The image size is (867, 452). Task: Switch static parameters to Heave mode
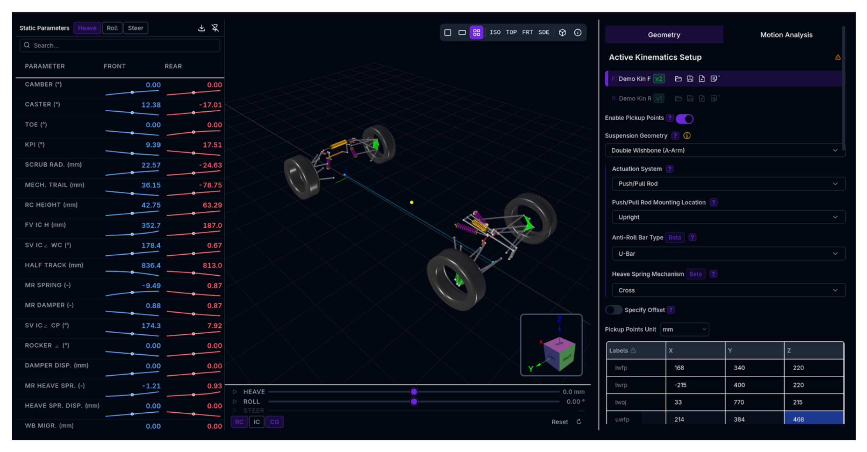click(x=87, y=28)
